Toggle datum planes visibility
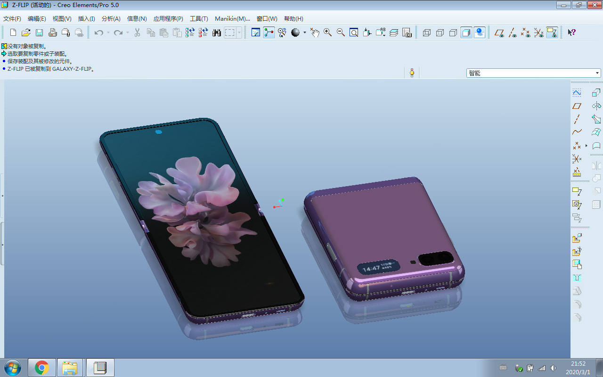This screenshot has width=603, height=377. point(499,33)
